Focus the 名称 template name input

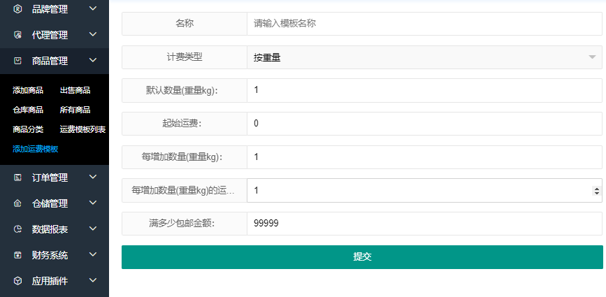(x=424, y=23)
